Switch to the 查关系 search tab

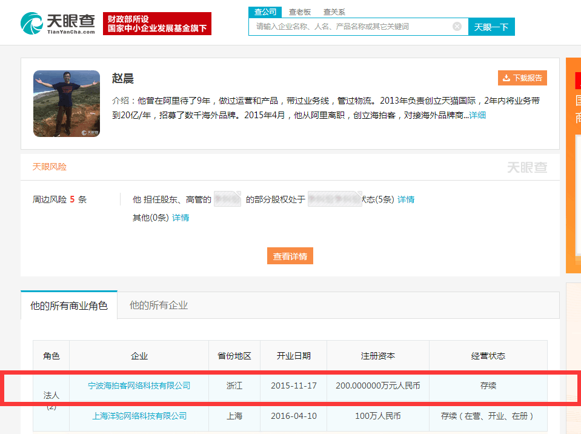point(334,12)
